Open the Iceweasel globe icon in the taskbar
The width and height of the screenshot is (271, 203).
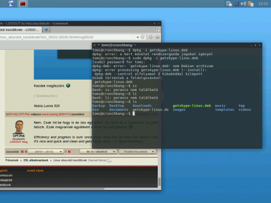[x=11, y=3]
